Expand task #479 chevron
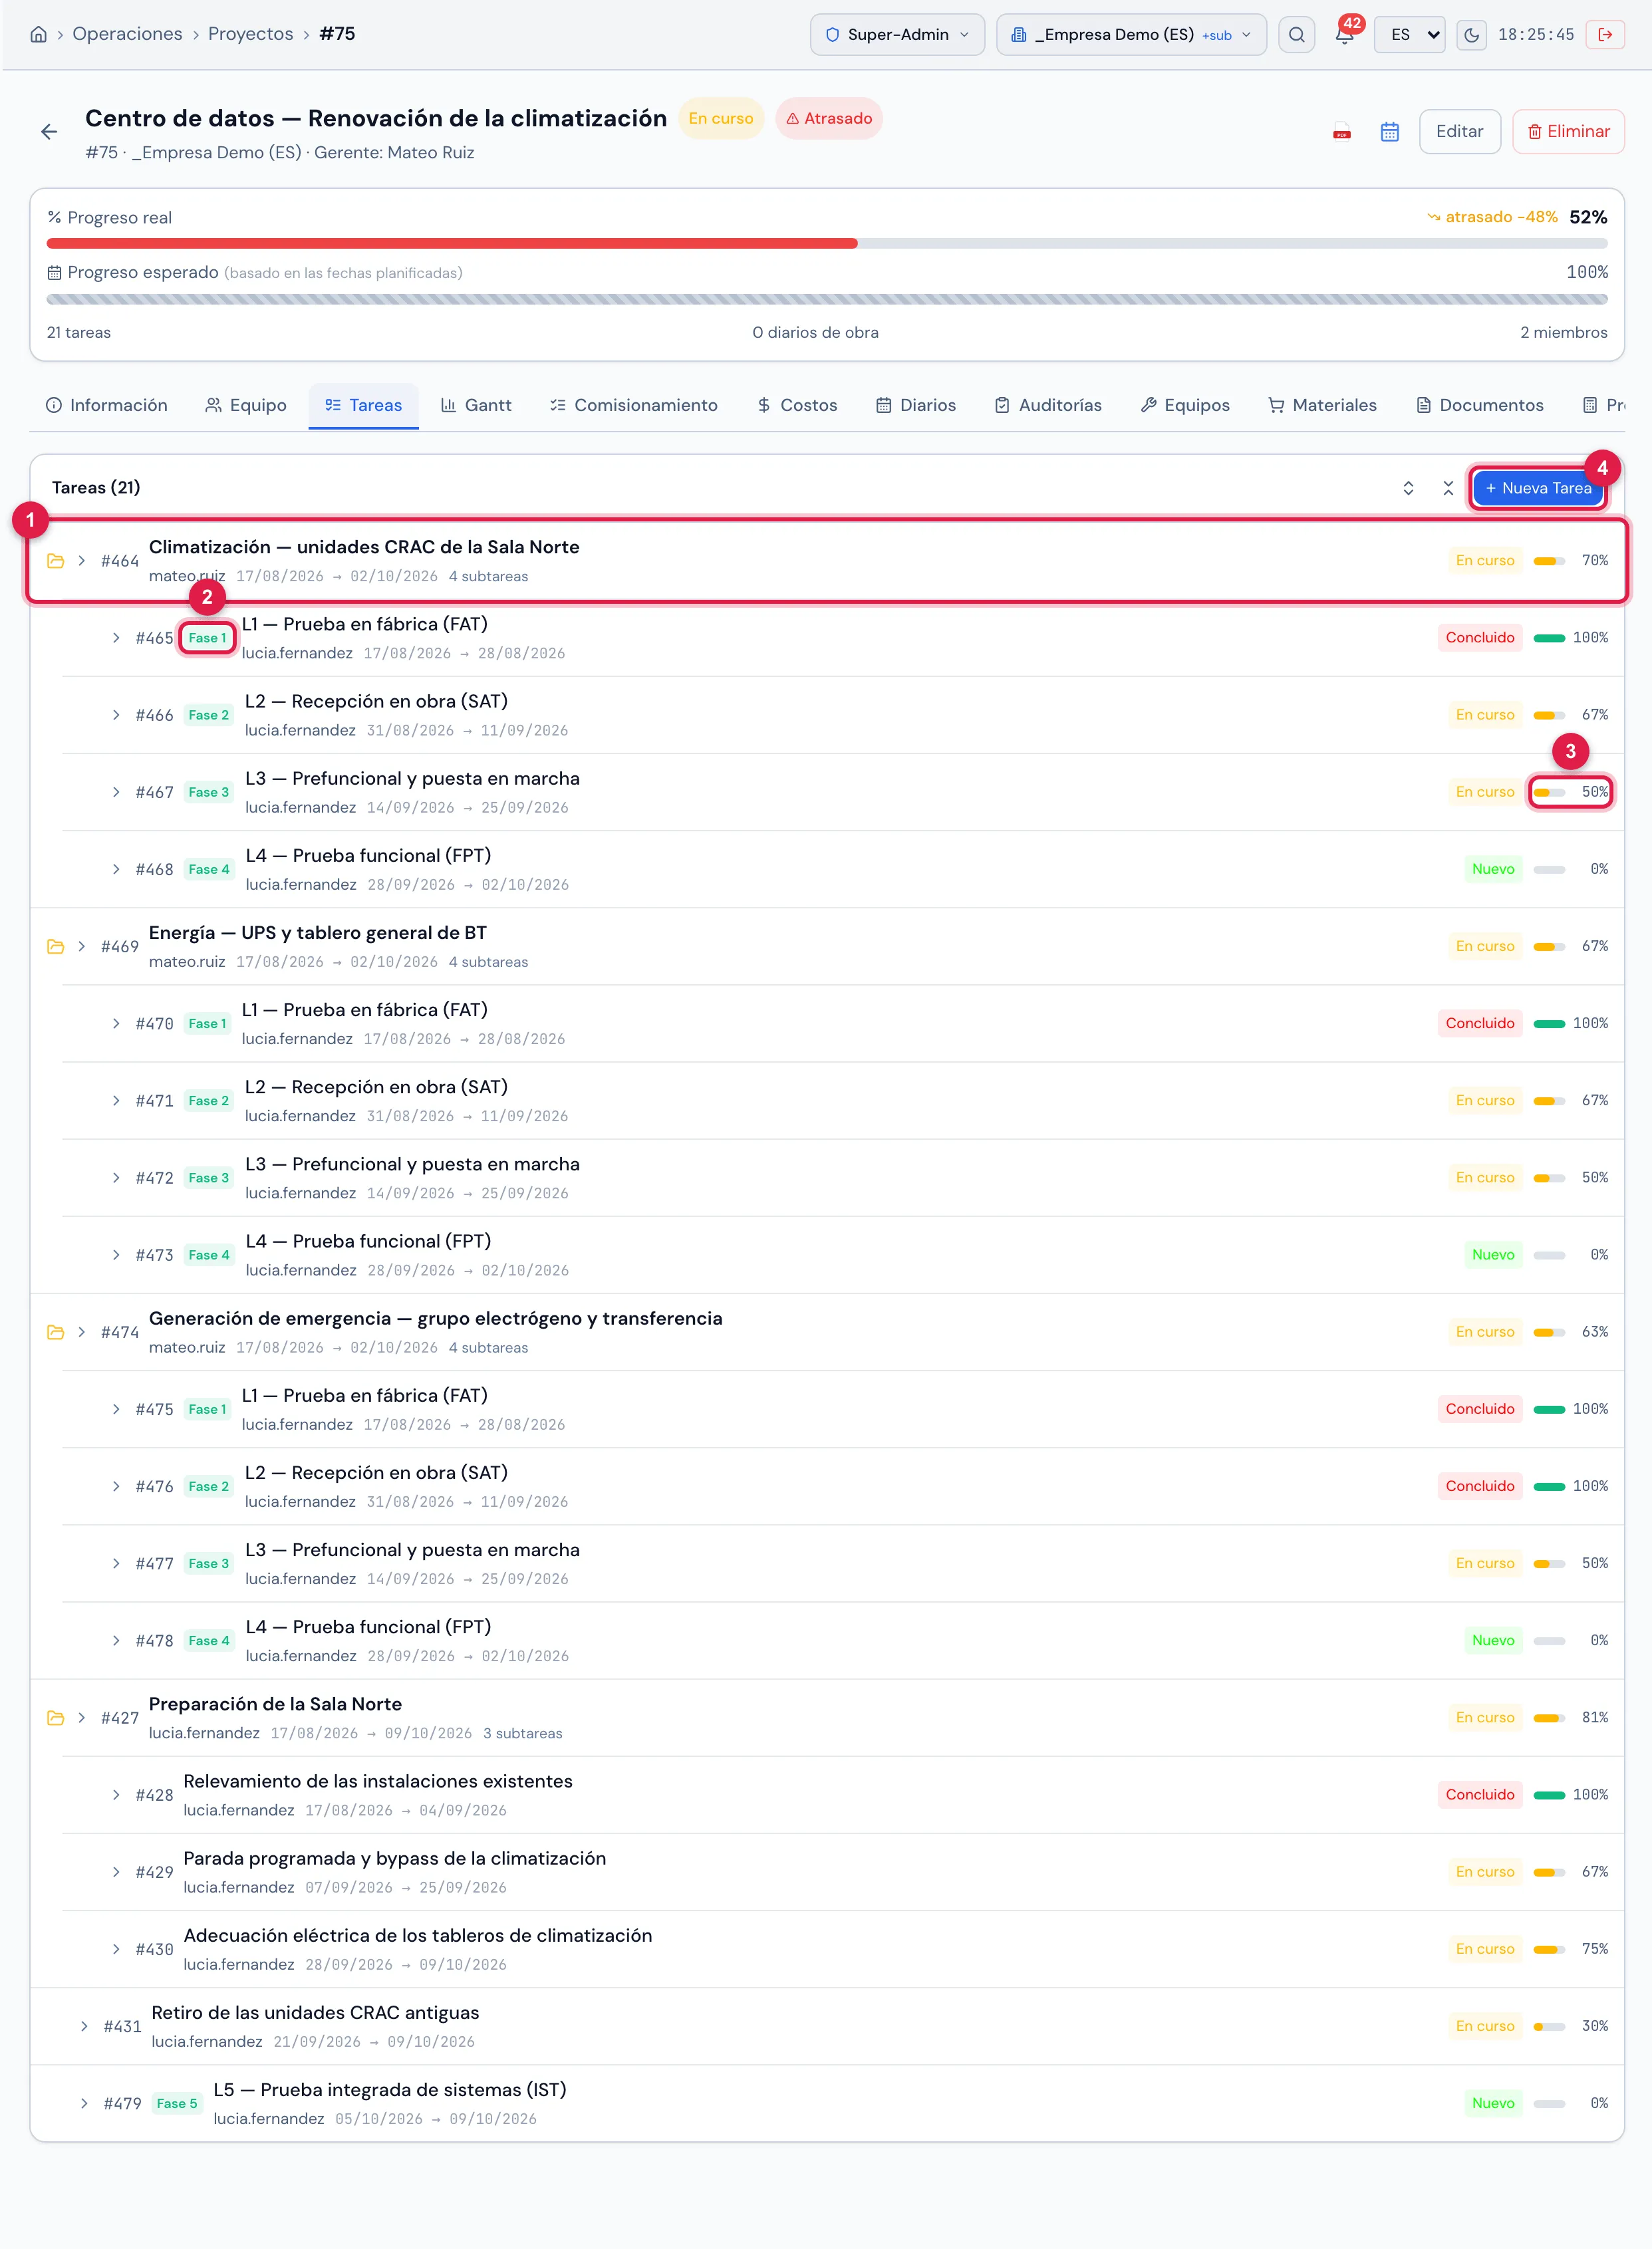Screen dimensions: 1652x2249 point(84,2104)
